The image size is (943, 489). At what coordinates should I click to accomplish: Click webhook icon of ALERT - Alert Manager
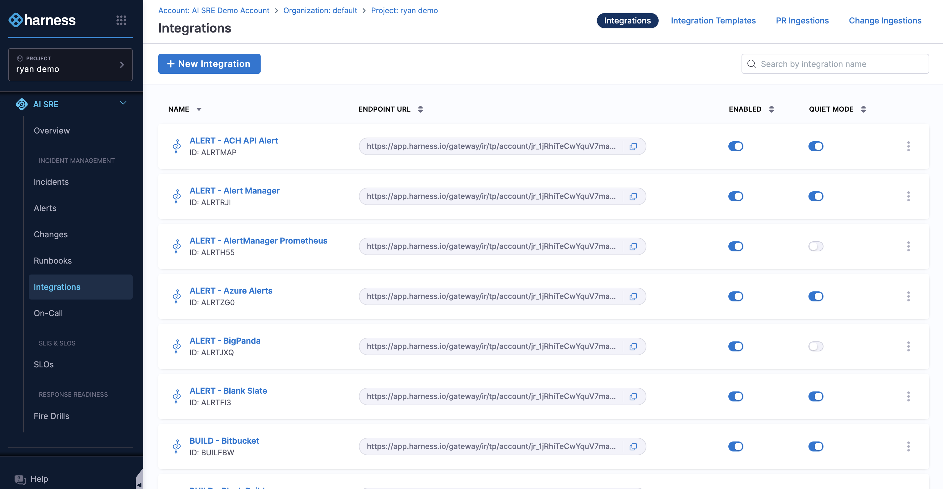pyautogui.click(x=177, y=196)
